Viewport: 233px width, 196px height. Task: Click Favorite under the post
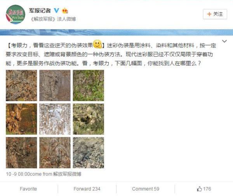pos(28,189)
